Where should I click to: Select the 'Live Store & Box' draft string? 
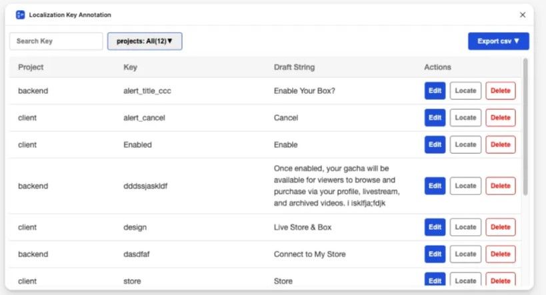[303, 227]
